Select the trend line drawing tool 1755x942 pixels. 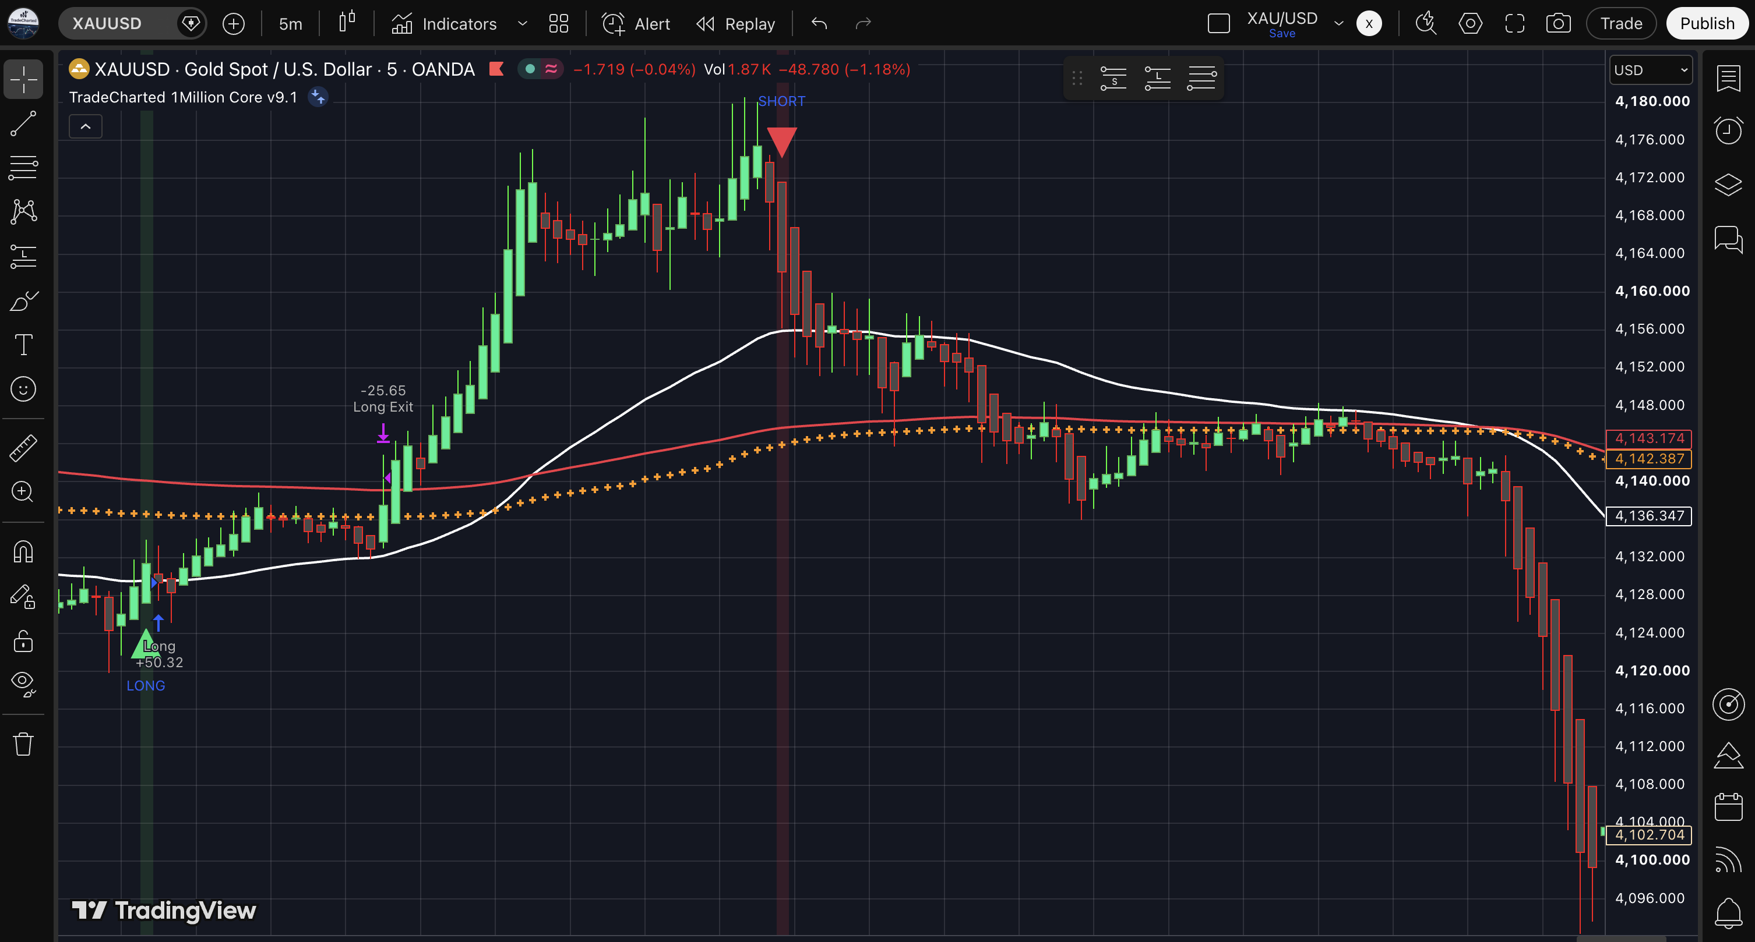[x=23, y=123]
